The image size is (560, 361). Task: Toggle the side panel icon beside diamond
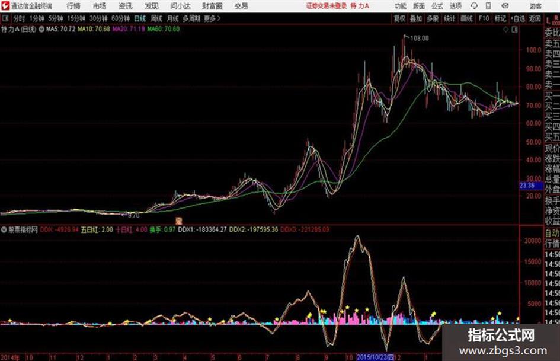coord(514,30)
